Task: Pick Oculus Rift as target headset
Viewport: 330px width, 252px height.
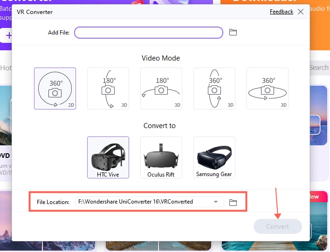Action: click(x=161, y=157)
